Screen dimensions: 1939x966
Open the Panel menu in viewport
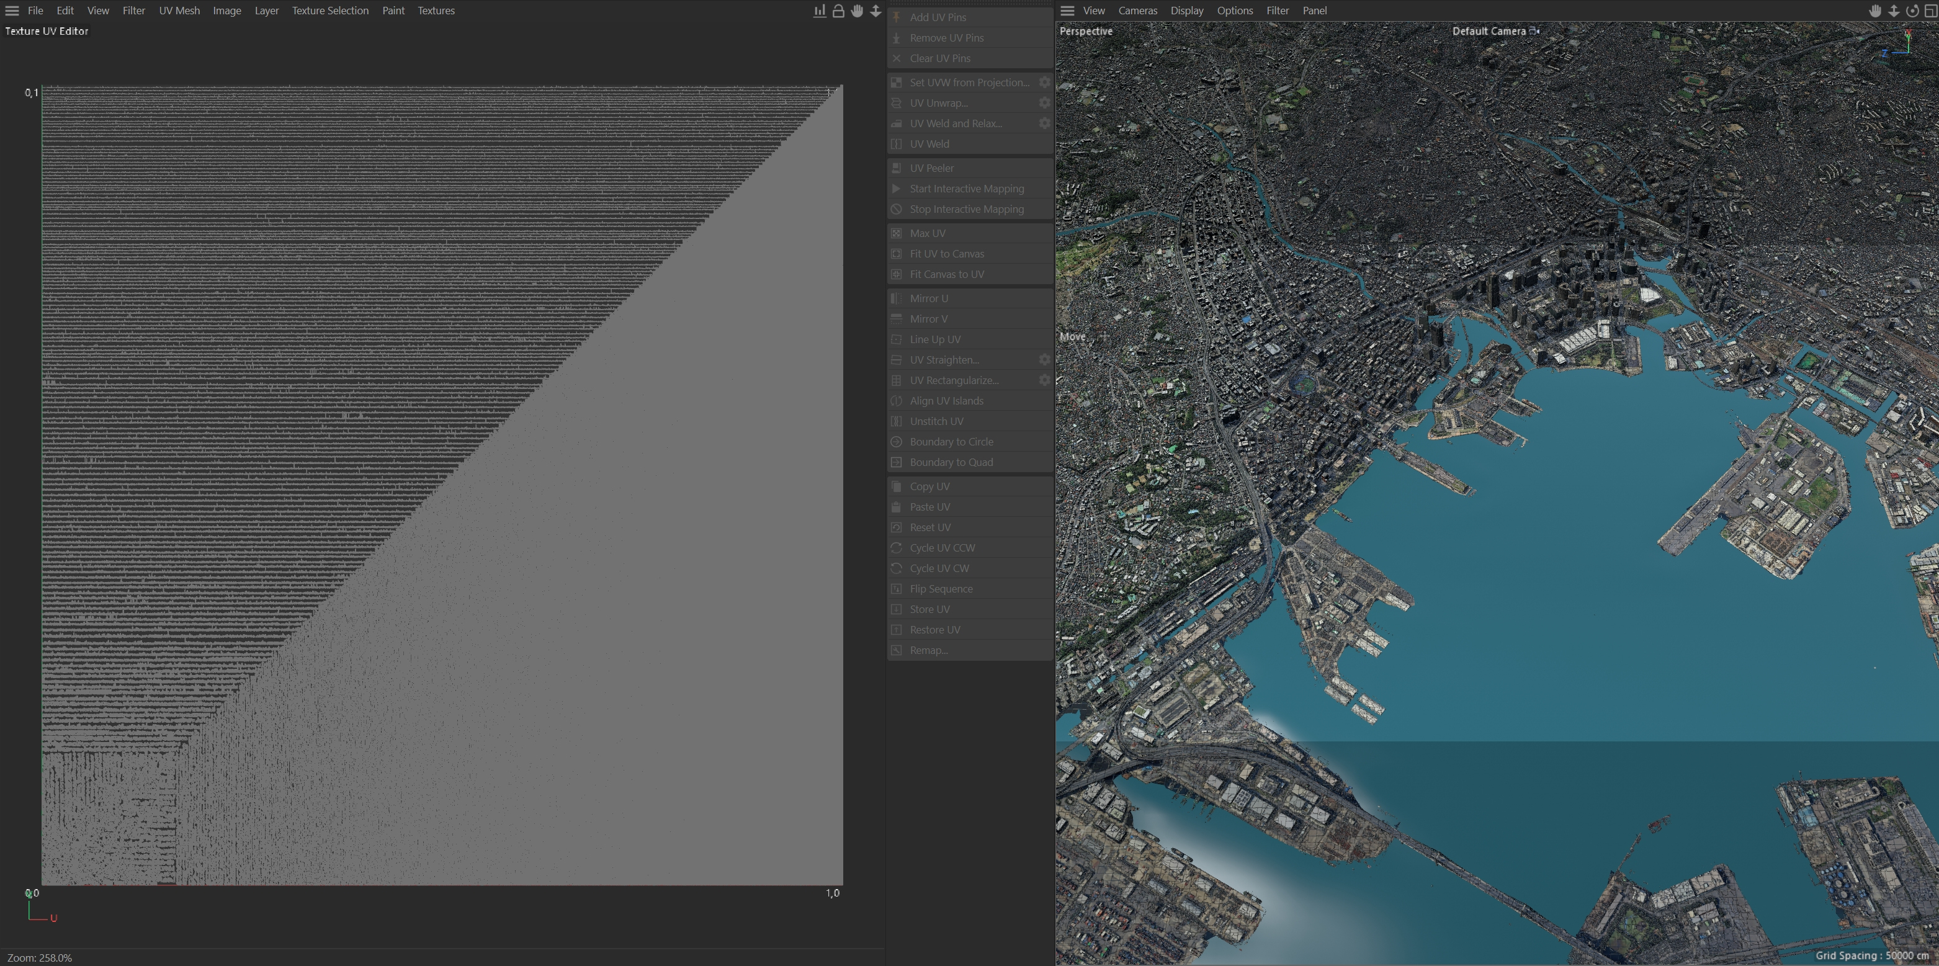pos(1314,11)
